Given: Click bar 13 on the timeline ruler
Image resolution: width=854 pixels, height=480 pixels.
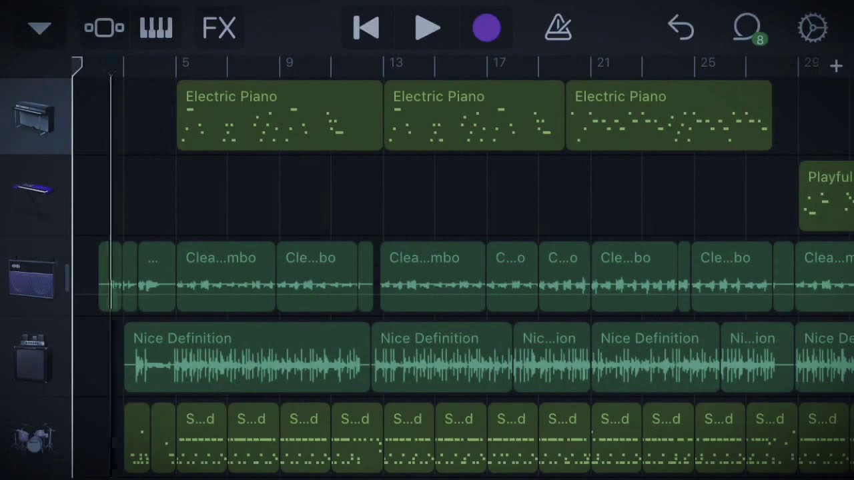Looking at the screenshot, I should [x=396, y=64].
